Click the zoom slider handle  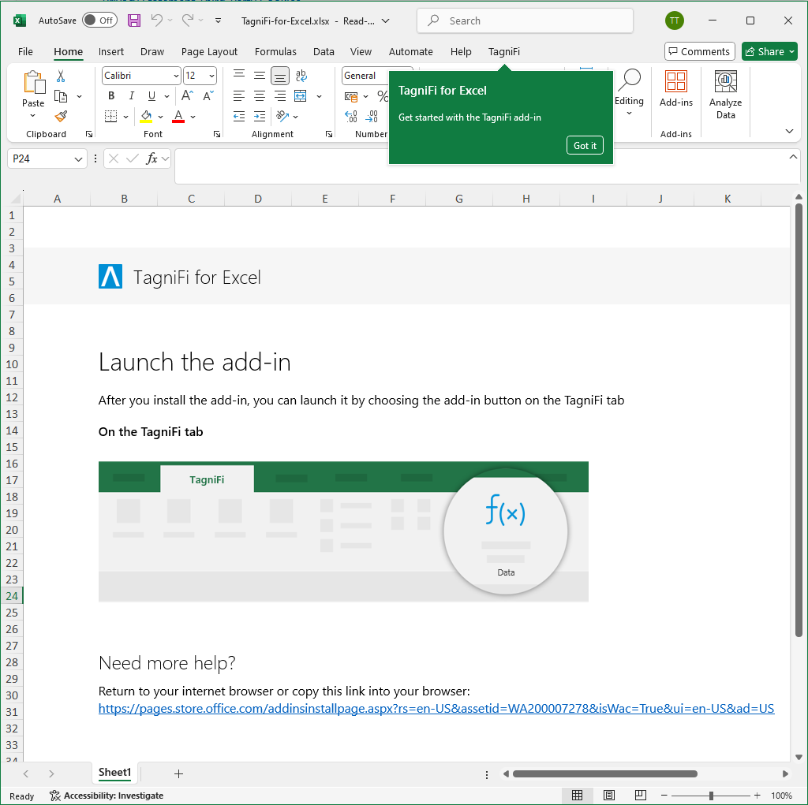click(x=711, y=796)
